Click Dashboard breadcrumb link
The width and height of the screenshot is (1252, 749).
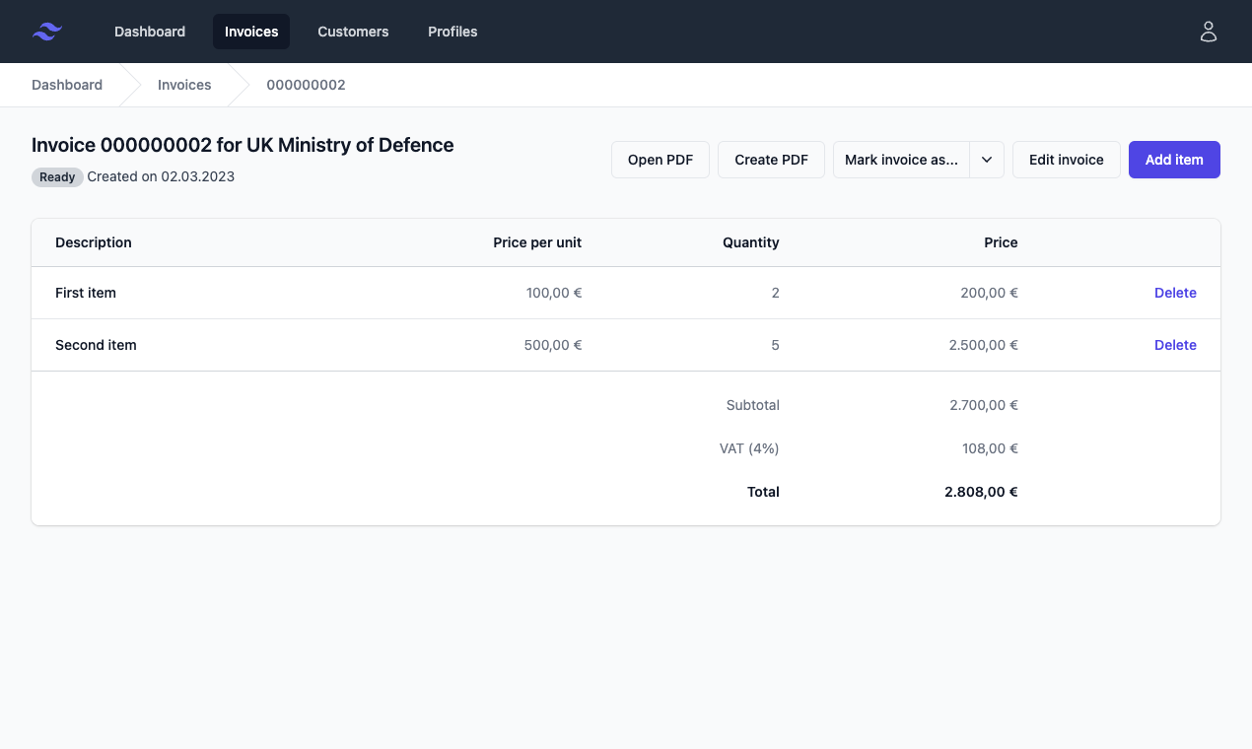coord(67,85)
